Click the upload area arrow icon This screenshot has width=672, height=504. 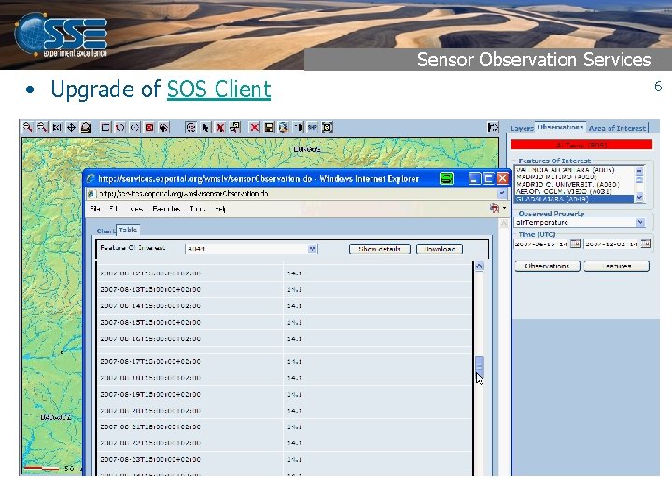[163, 127]
